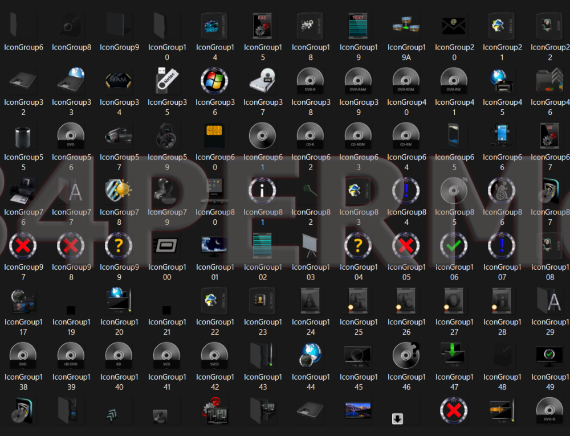Select the info circle icon IconGroup81
This screenshot has width=570, height=436.
[x=263, y=190]
